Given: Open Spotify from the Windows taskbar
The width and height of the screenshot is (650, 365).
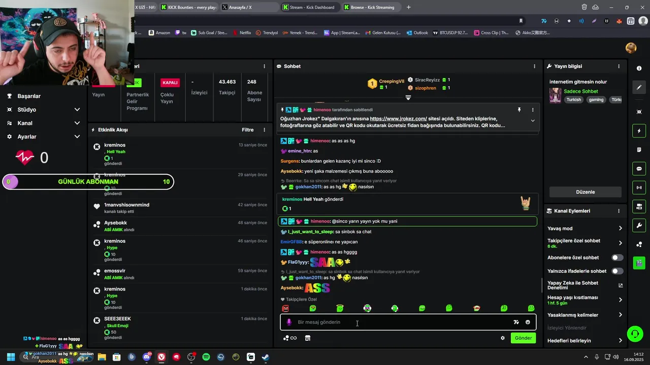Looking at the screenshot, I should click(206, 357).
